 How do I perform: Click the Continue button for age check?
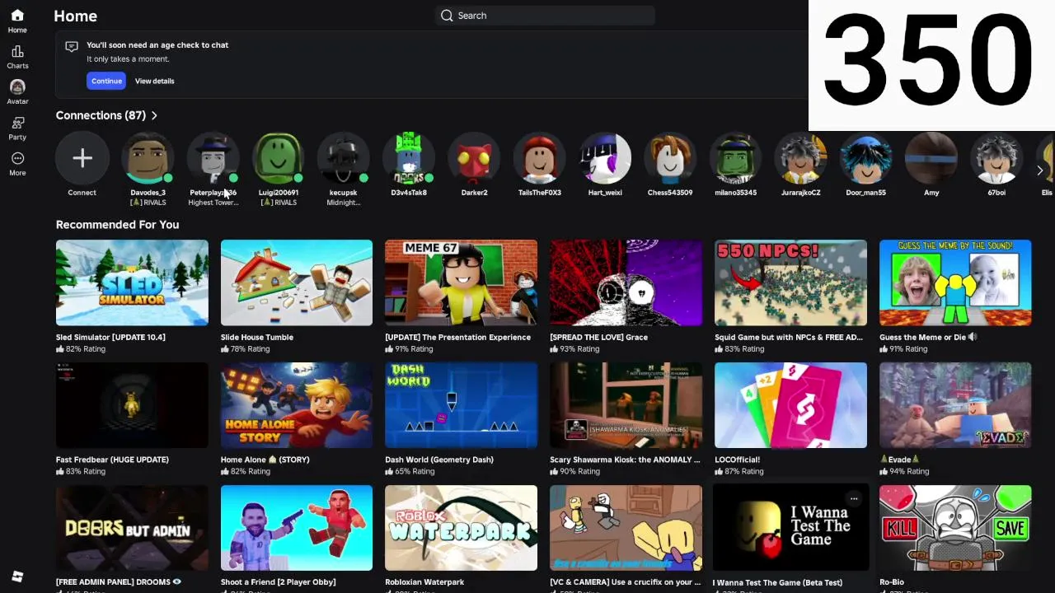pyautogui.click(x=106, y=81)
